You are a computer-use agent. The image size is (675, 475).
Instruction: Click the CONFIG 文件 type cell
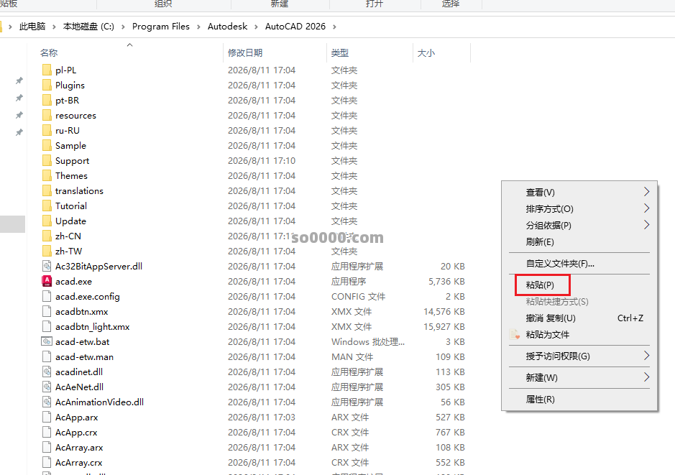click(x=358, y=297)
